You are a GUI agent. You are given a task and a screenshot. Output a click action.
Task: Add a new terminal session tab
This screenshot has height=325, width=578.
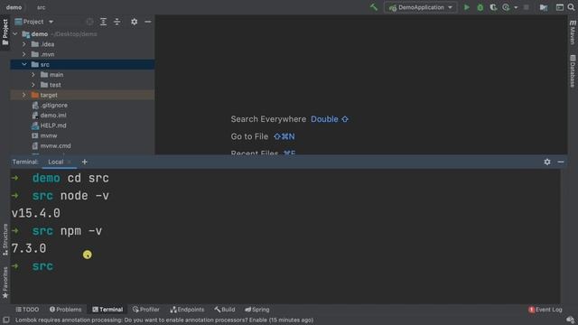click(x=84, y=162)
